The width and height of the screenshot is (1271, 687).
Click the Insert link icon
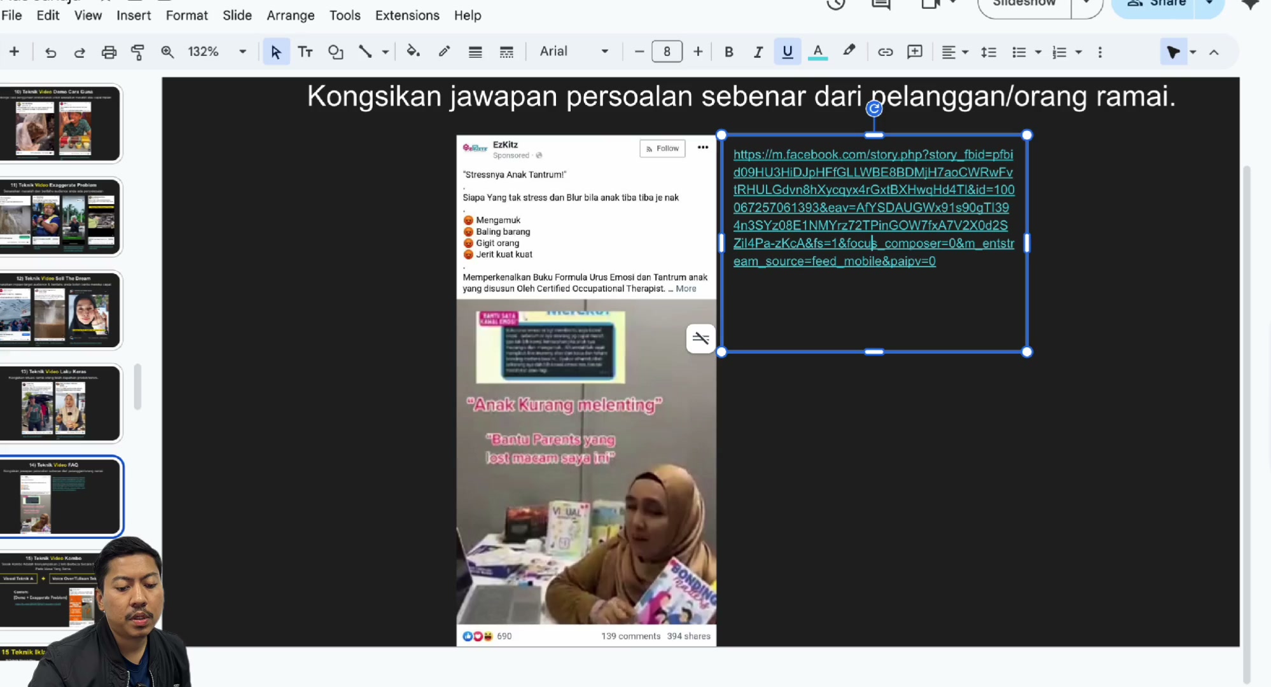(885, 52)
